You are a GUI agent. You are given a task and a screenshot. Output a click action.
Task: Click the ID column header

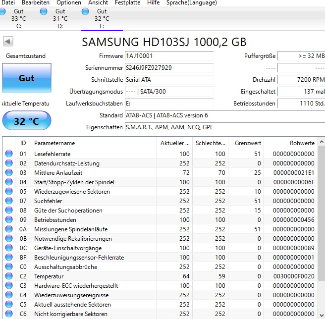[x=23, y=143]
